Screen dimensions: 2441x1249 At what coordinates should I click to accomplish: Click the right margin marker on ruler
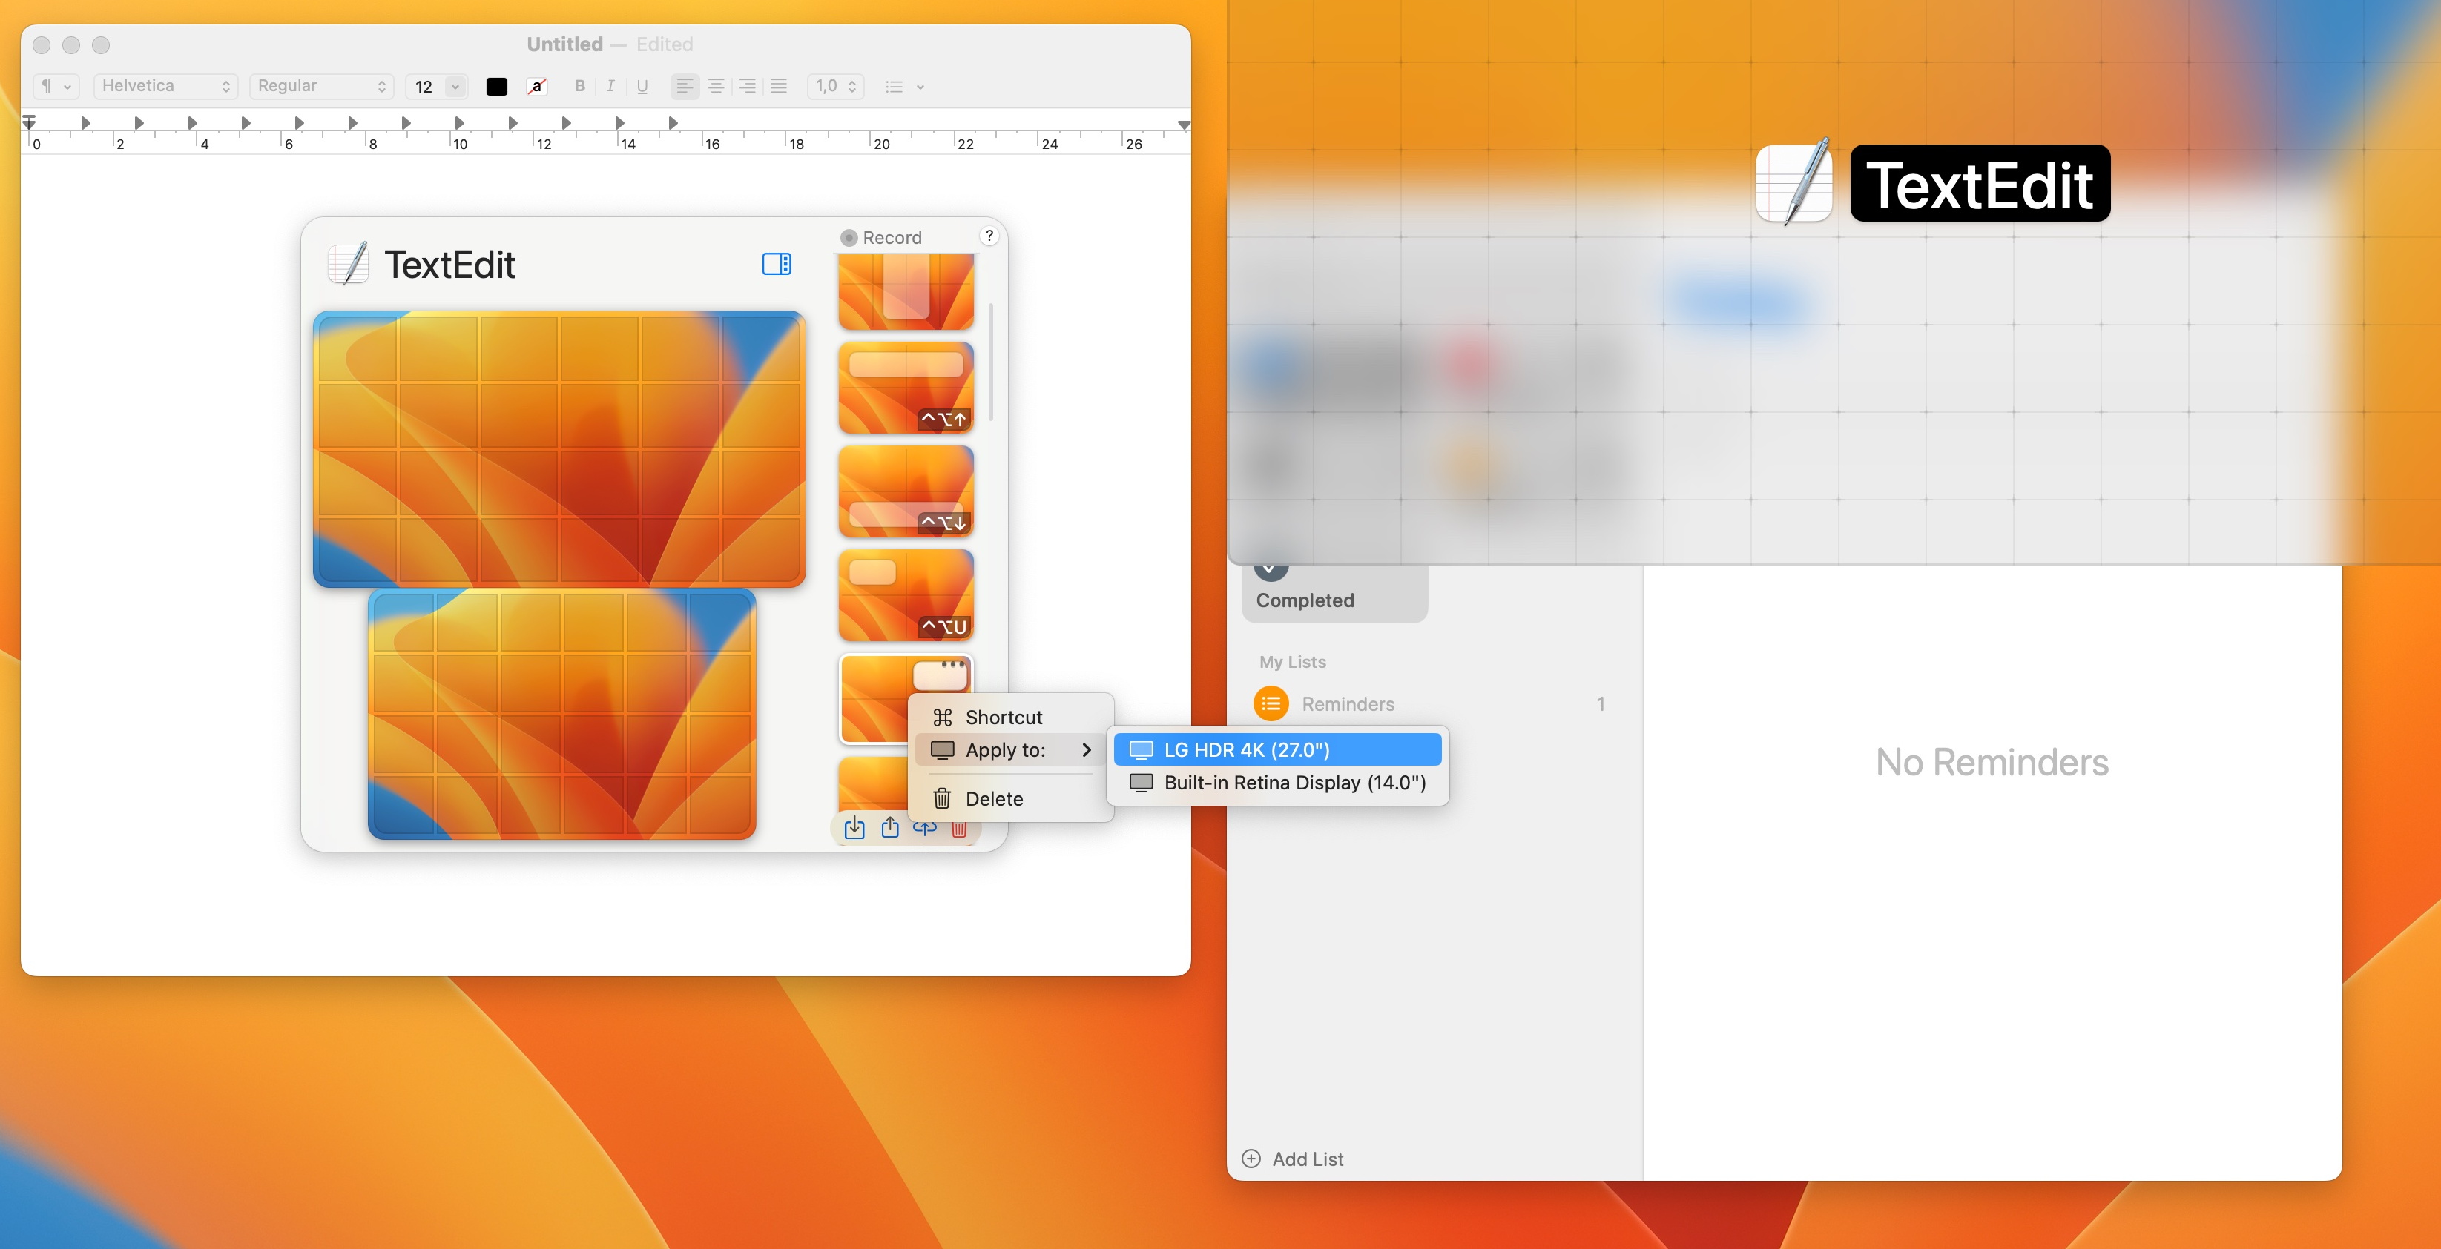point(1184,124)
